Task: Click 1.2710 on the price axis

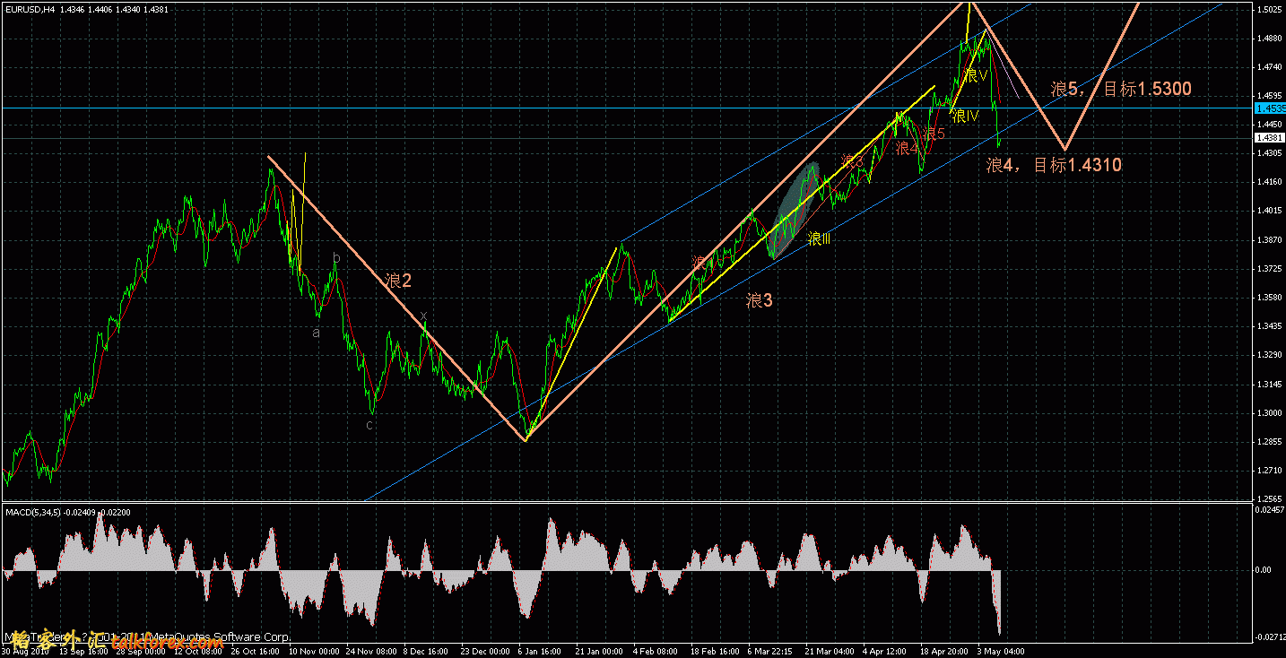Action: (x=1269, y=471)
